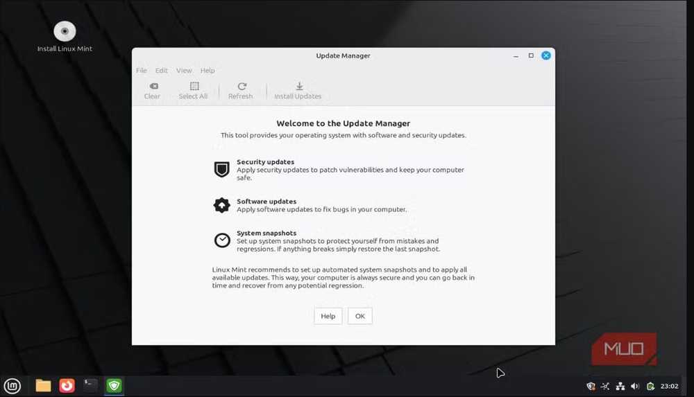Click the 'Software updates' heading text
This screenshot has width=694, height=397.
click(266, 201)
